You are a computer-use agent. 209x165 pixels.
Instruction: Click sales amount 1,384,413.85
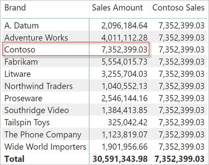click(124, 110)
